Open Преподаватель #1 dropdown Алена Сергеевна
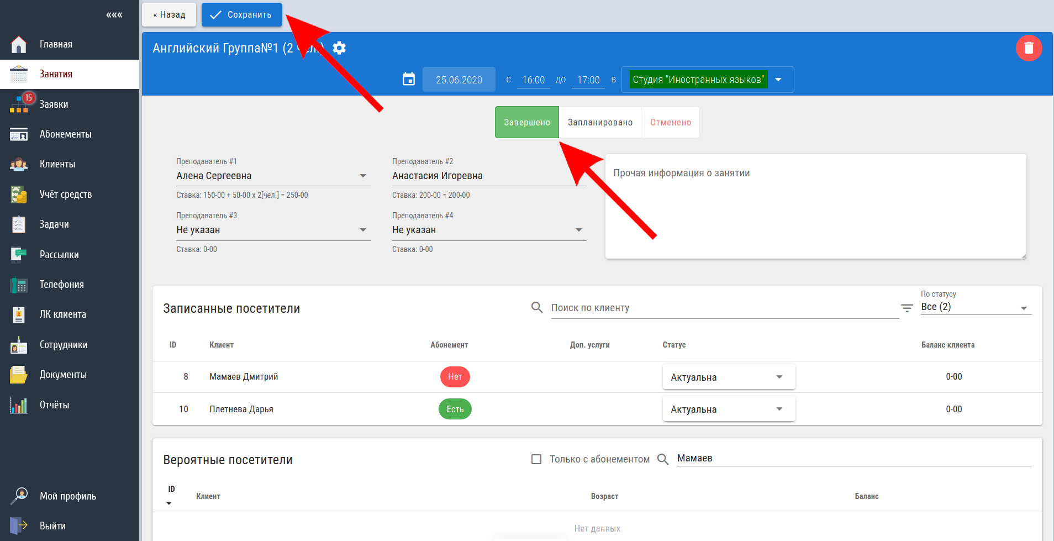 (x=273, y=176)
